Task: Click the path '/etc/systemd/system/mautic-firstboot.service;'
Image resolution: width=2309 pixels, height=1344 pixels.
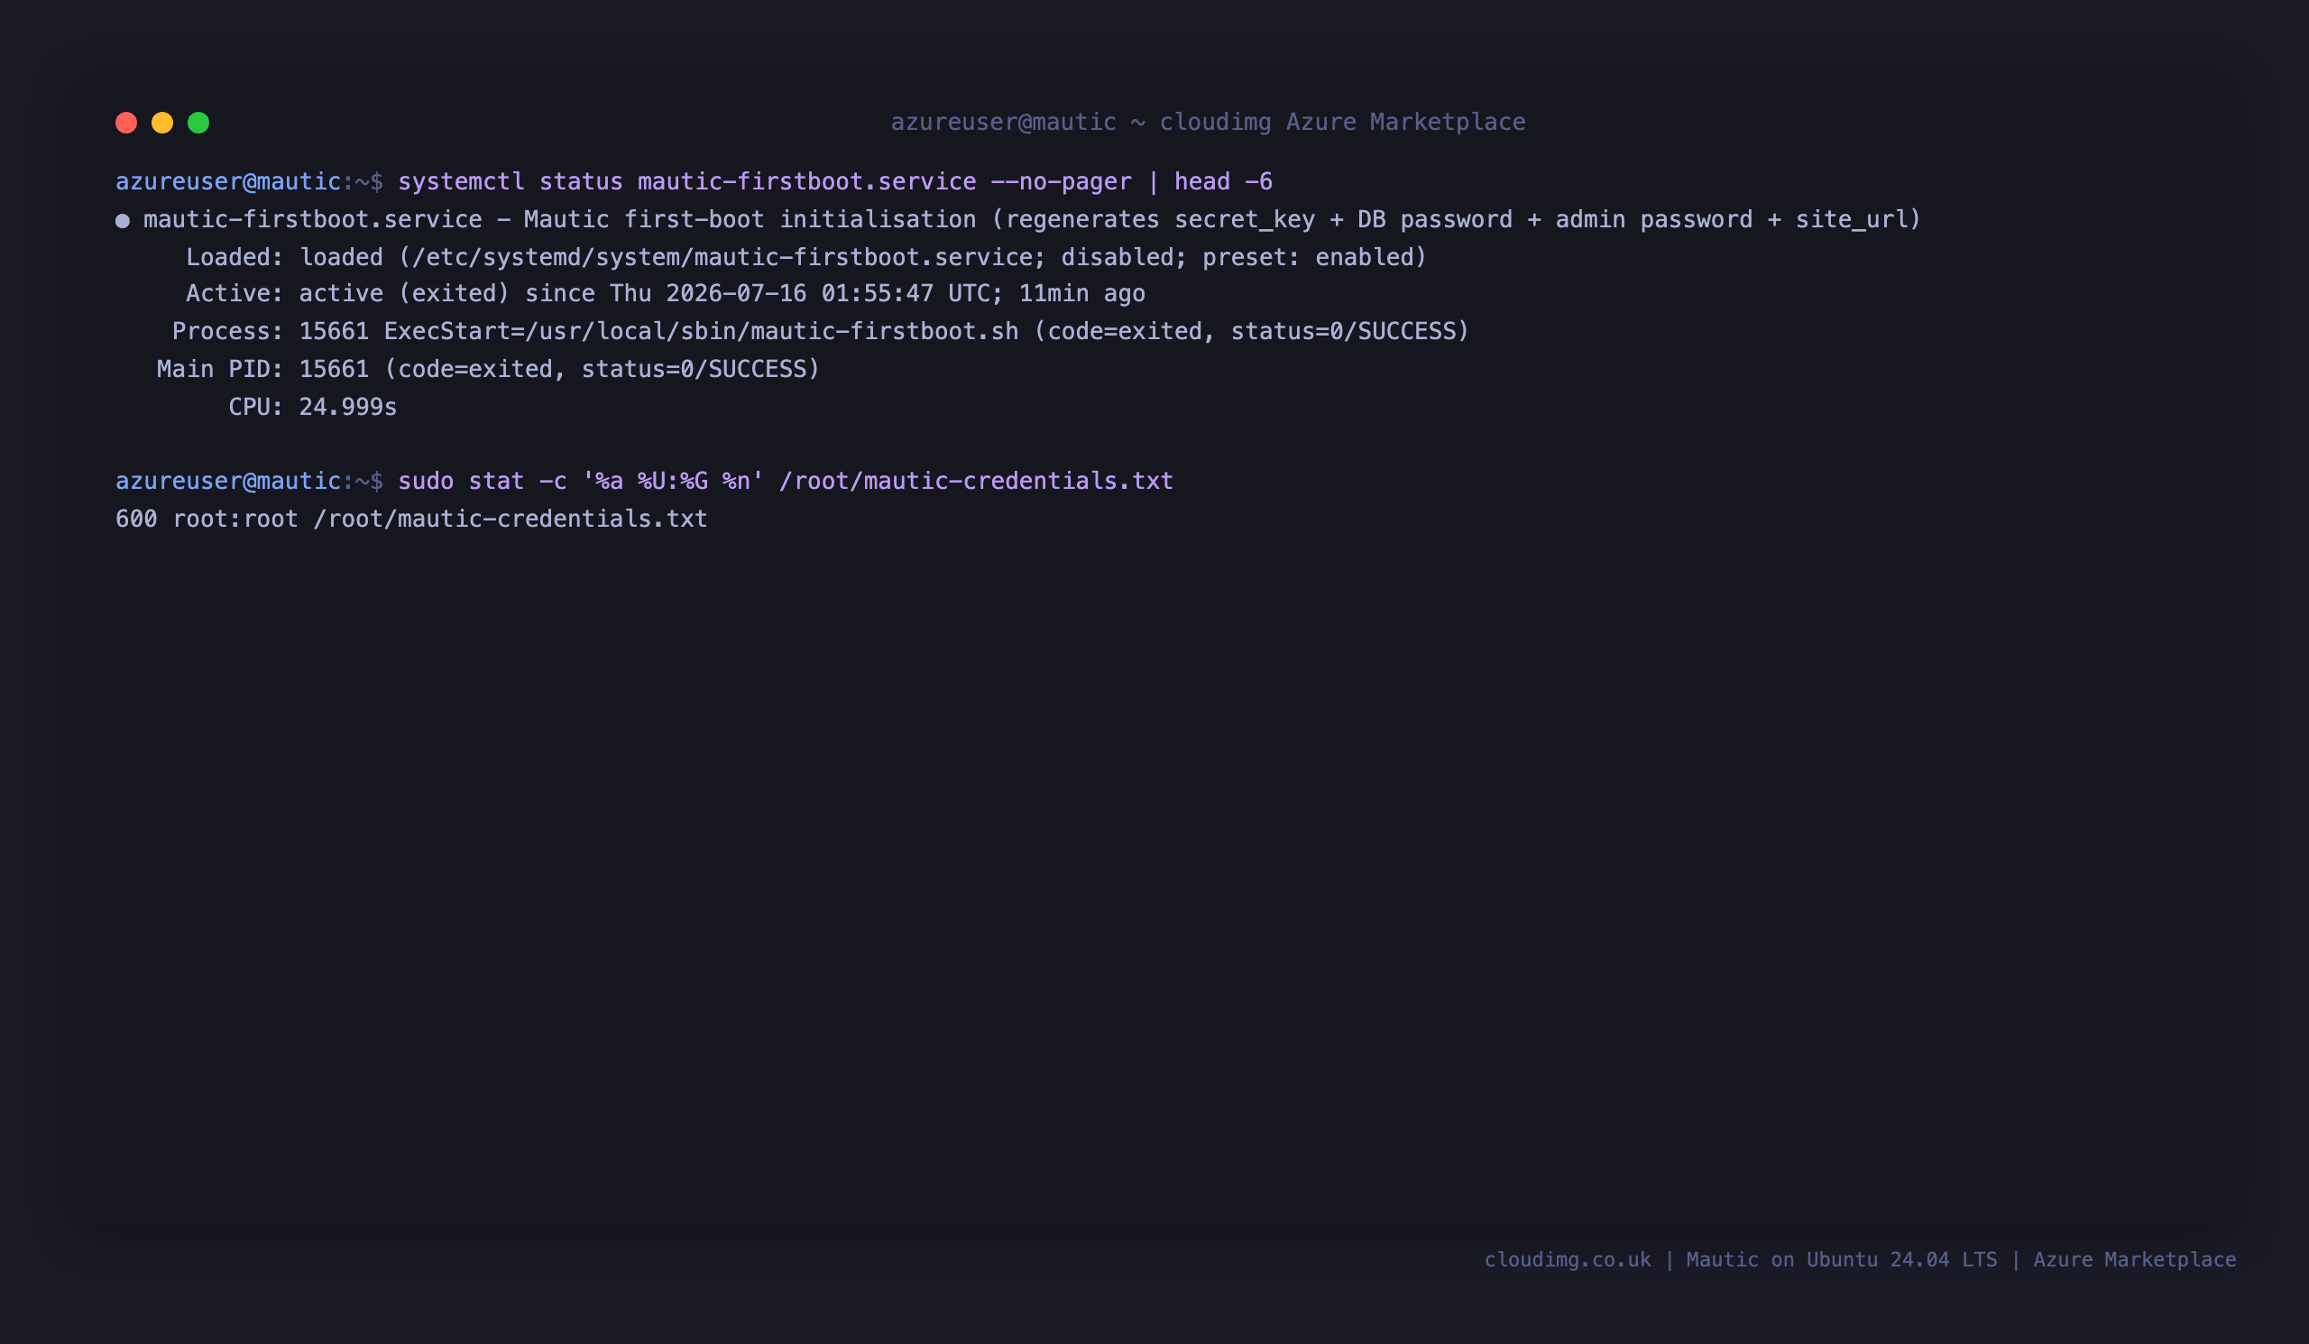Action: pyautogui.click(x=729, y=256)
